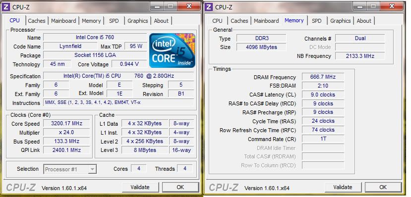Open the About tab in right window
The image size is (411, 197).
364,21
